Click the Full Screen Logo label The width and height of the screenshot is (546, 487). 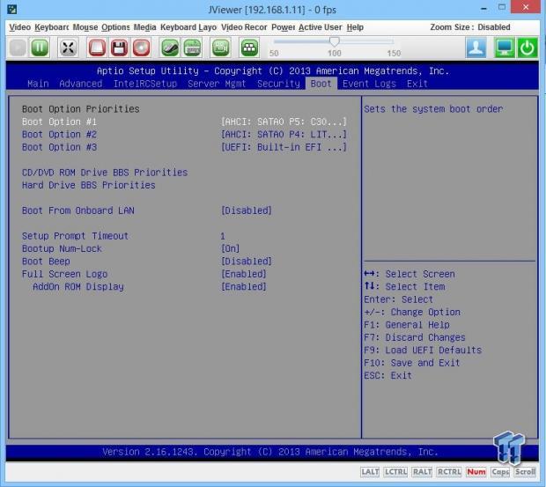[x=64, y=274]
